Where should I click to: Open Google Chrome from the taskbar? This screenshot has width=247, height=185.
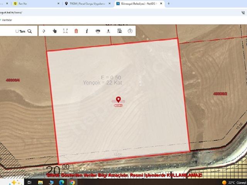(x=72, y=182)
